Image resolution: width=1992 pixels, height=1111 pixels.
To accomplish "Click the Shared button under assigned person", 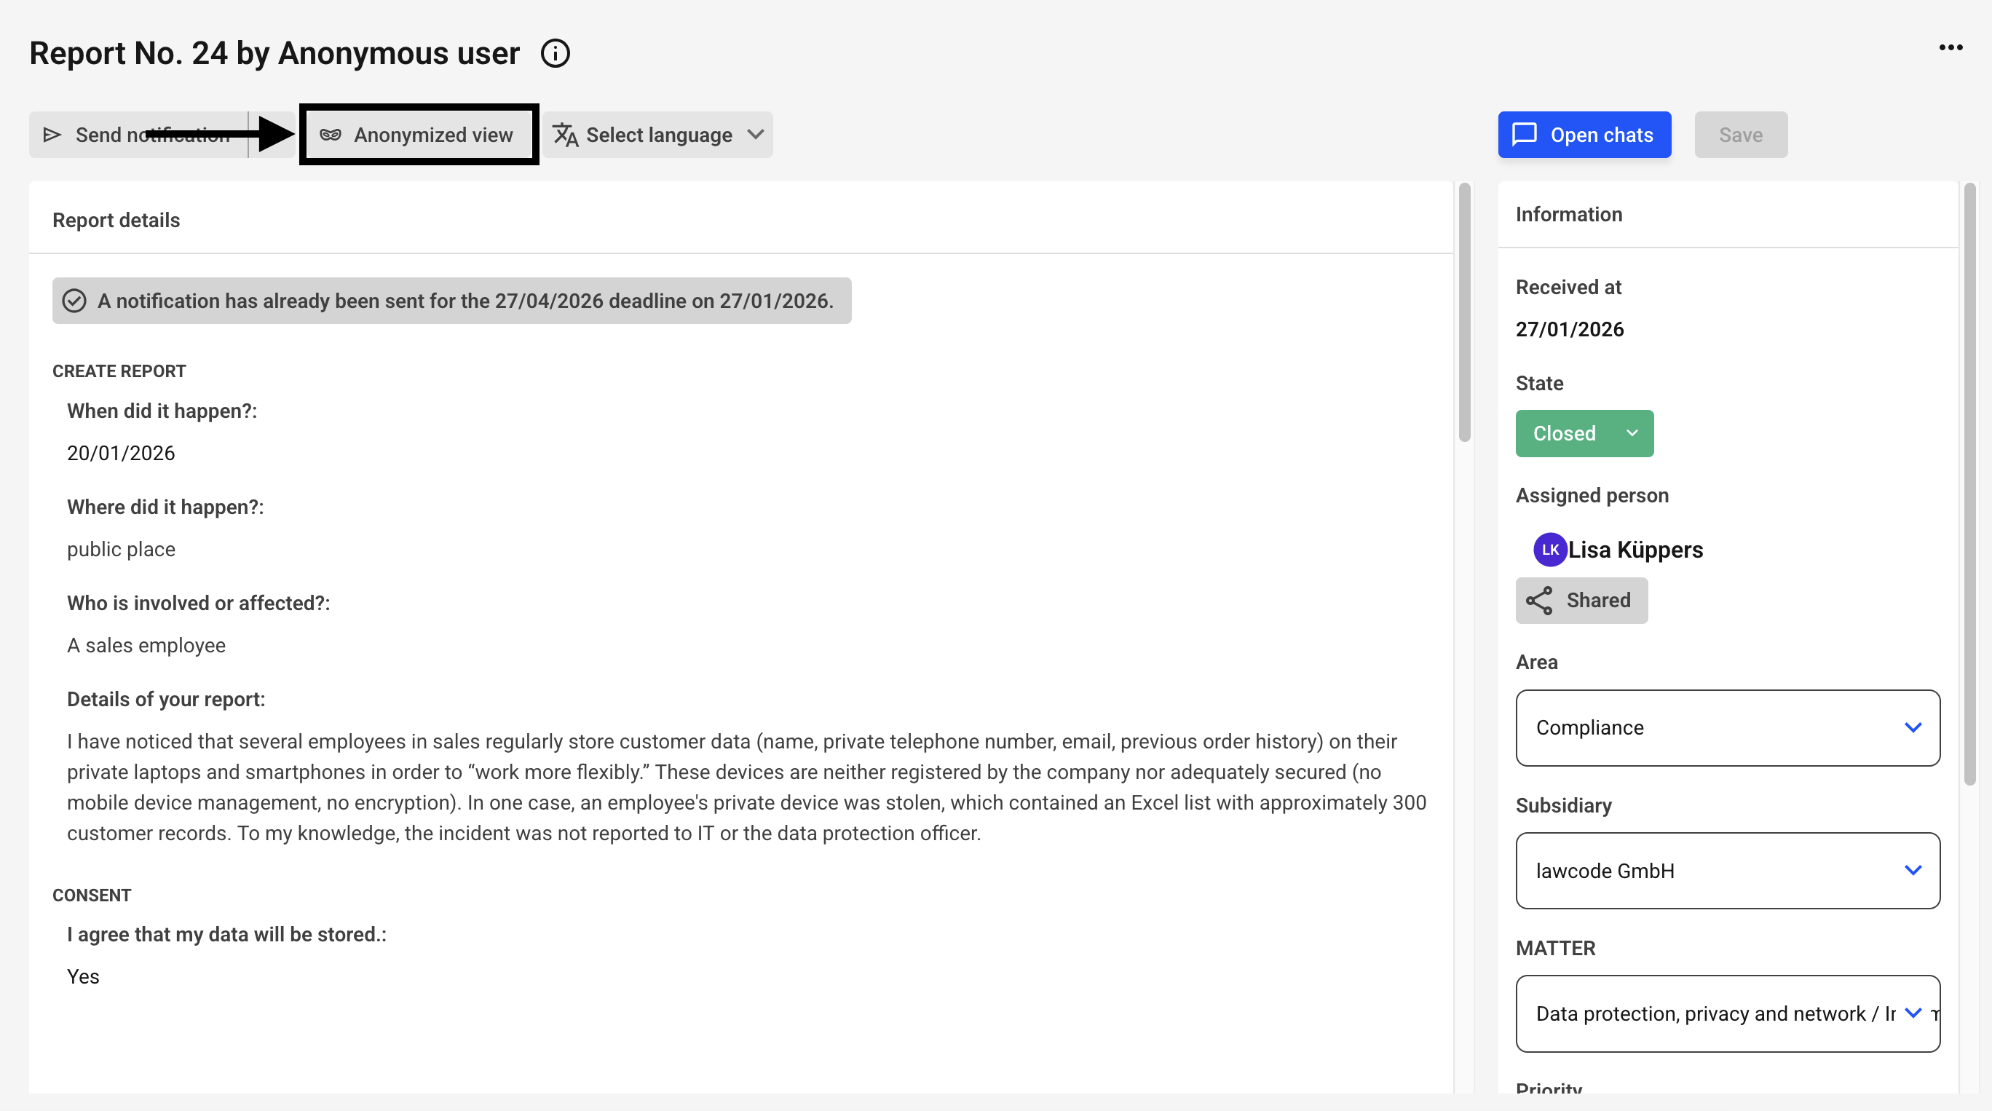I will click(x=1581, y=600).
